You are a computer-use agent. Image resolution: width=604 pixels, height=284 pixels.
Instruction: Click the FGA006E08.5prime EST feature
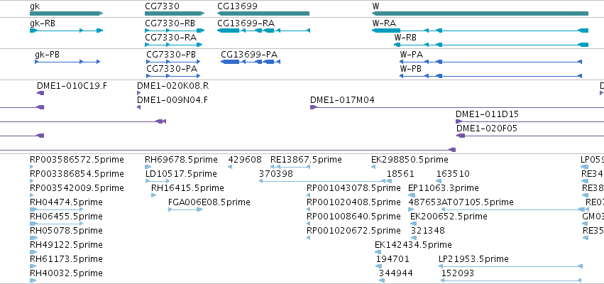coord(185,209)
